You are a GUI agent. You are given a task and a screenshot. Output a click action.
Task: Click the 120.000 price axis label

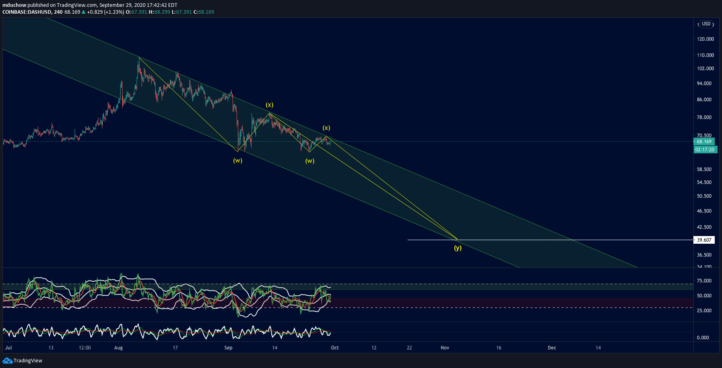pos(705,39)
